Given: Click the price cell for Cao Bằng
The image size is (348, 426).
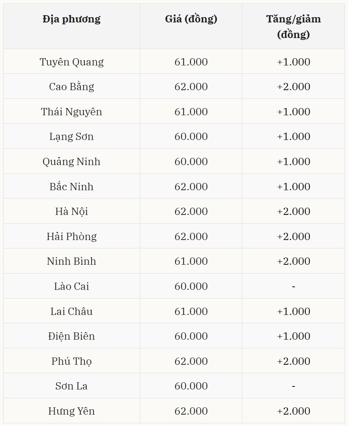Looking at the screenshot, I should point(191,87).
